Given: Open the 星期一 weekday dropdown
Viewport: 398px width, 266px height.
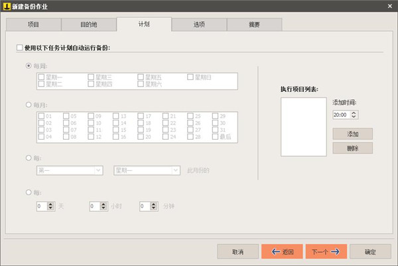Looking at the screenshot, I should coord(147,170).
